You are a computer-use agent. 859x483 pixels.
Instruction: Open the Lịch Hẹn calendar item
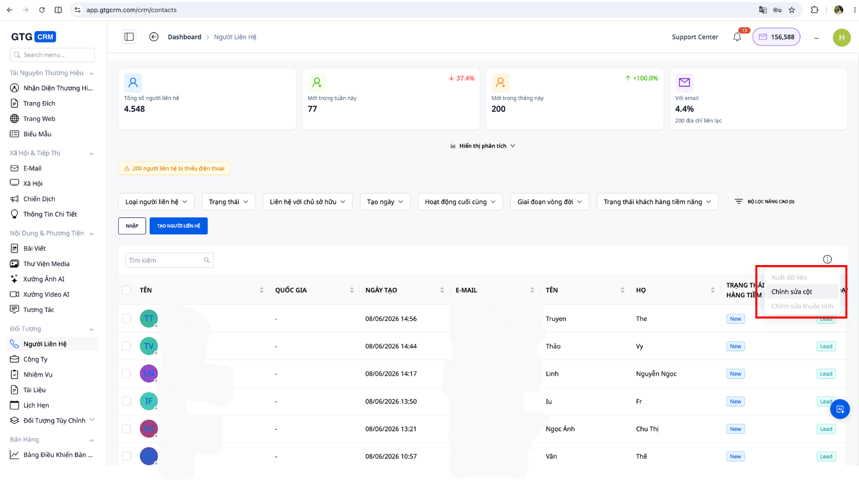pos(36,405)
